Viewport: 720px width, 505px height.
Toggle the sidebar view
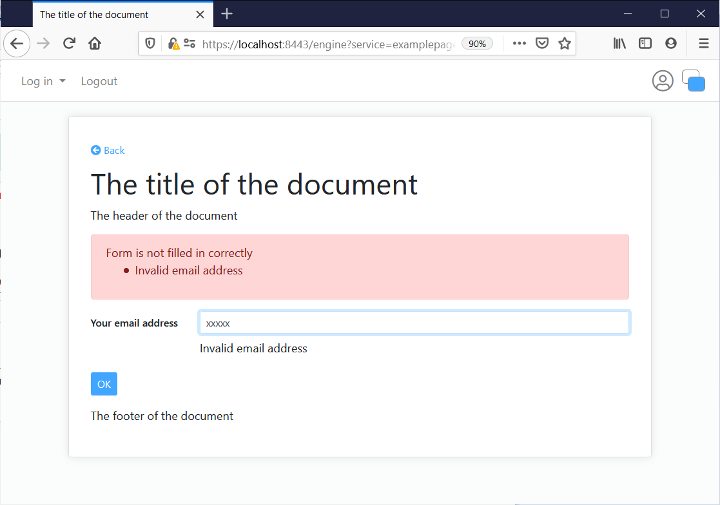[645, 44]
